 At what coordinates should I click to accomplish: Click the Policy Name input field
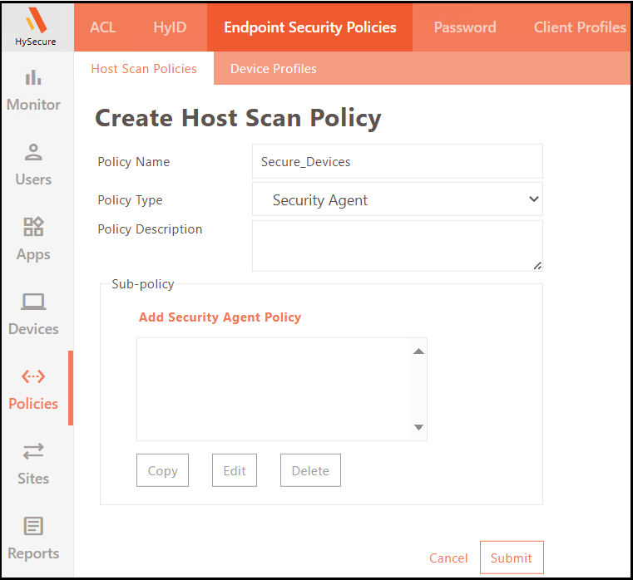[397, 162]
